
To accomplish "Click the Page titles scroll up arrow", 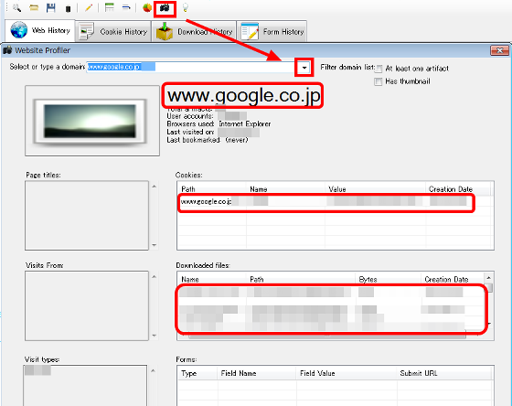I will [x=155, y=187].
